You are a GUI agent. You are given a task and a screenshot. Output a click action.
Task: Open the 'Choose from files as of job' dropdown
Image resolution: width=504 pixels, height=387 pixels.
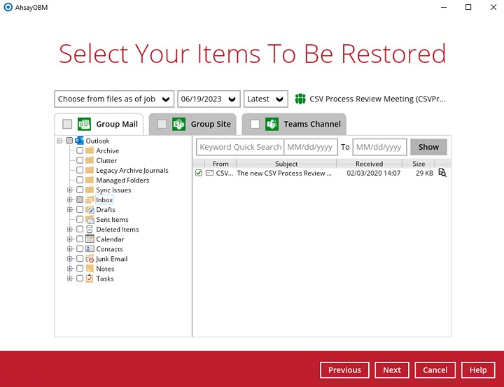point(114,99)
